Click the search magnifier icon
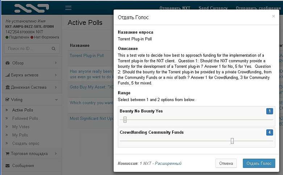Image resolution: width=283 pixels, height=175 pixels. 53,49
